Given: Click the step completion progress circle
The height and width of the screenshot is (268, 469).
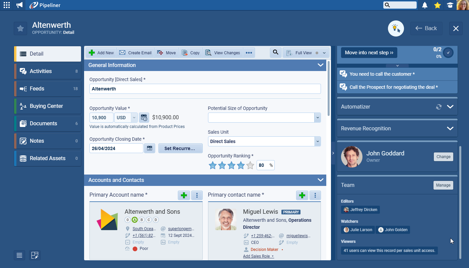Looking at the screenshot, I should click(448, 53).
